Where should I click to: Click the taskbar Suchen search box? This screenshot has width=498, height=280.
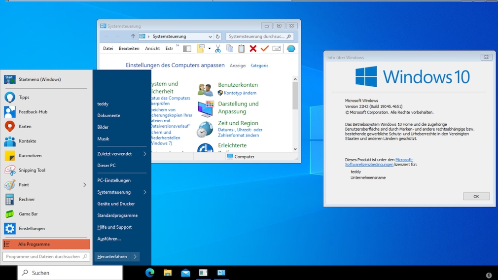(70, 273)
